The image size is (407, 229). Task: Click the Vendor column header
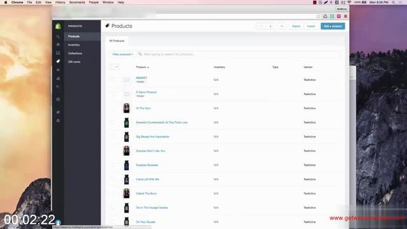tap(308, 67)
